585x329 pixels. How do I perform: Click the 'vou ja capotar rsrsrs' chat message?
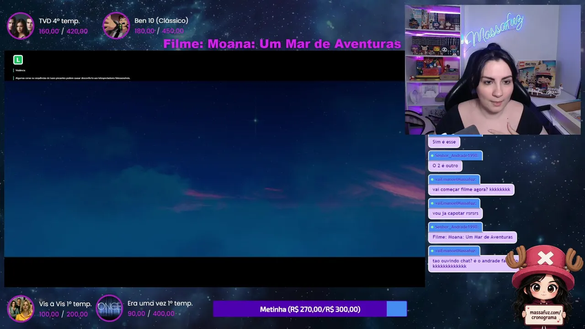(455, 213)
